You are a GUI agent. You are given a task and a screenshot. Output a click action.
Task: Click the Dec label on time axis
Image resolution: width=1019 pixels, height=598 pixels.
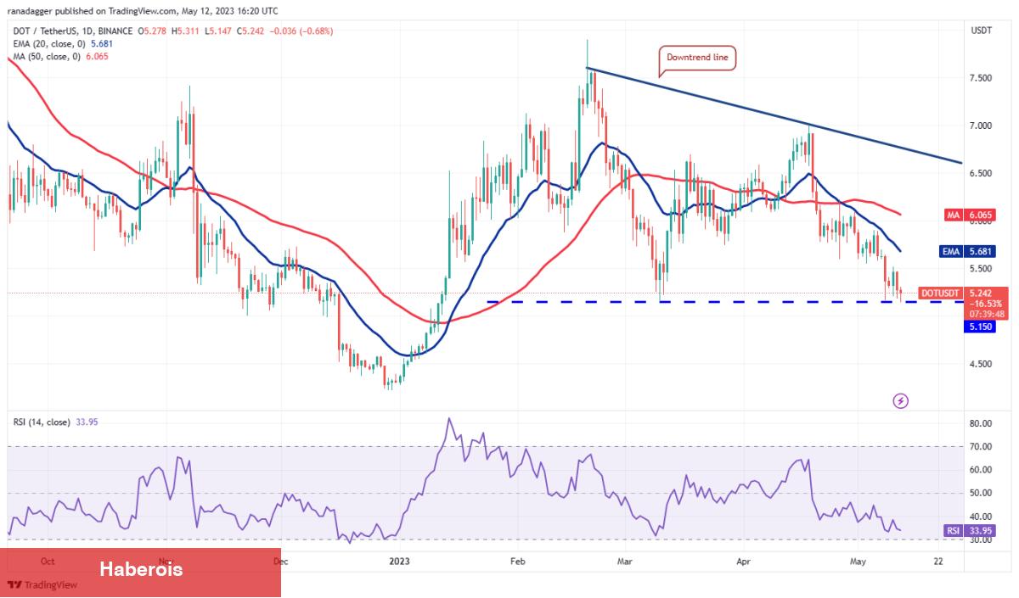[280, 562]
